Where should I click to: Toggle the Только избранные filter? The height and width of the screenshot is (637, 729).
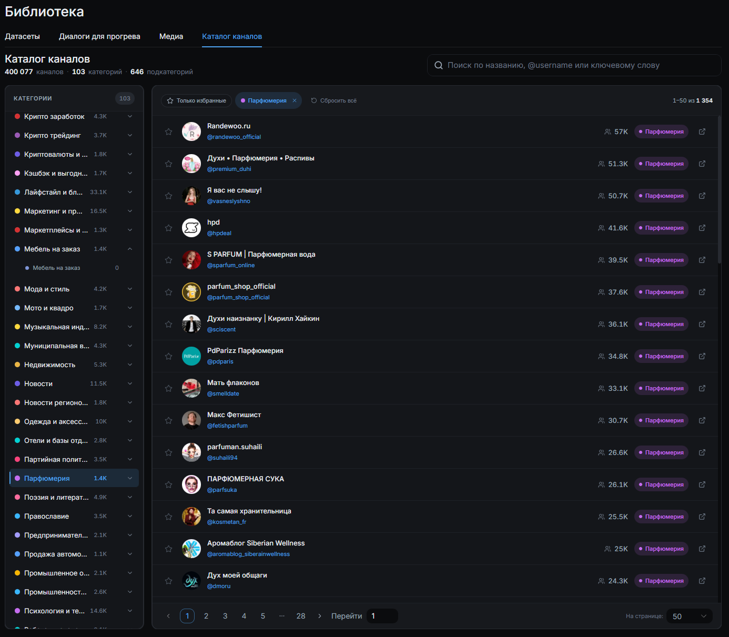196,100
